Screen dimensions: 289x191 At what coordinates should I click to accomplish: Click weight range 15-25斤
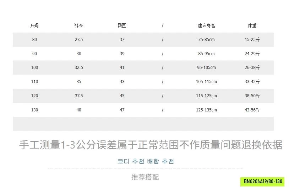(x=252, y=40)
